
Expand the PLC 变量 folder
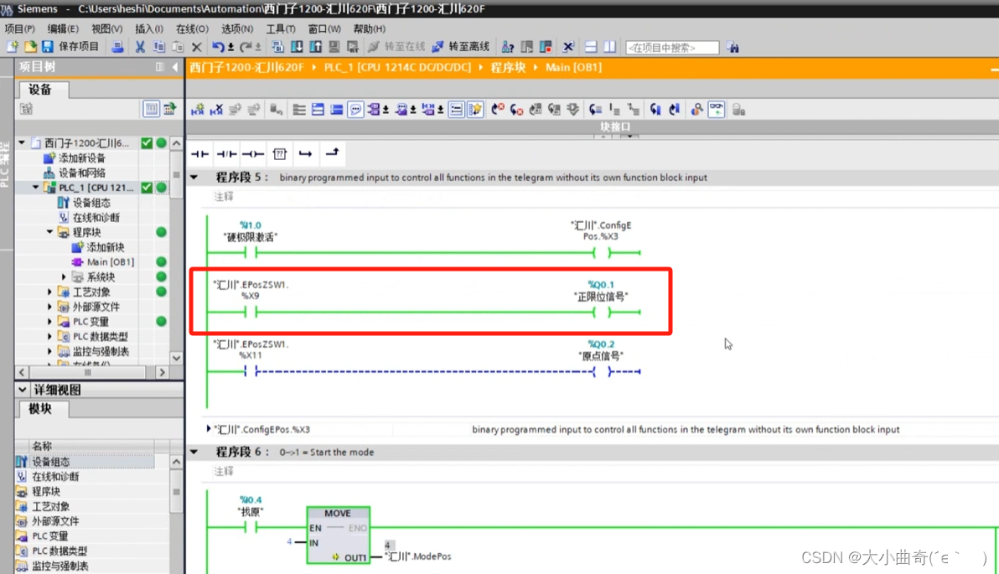(x=49, y=321)
